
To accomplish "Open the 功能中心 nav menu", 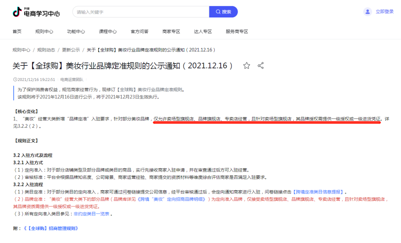I will [x=76, y=32].
